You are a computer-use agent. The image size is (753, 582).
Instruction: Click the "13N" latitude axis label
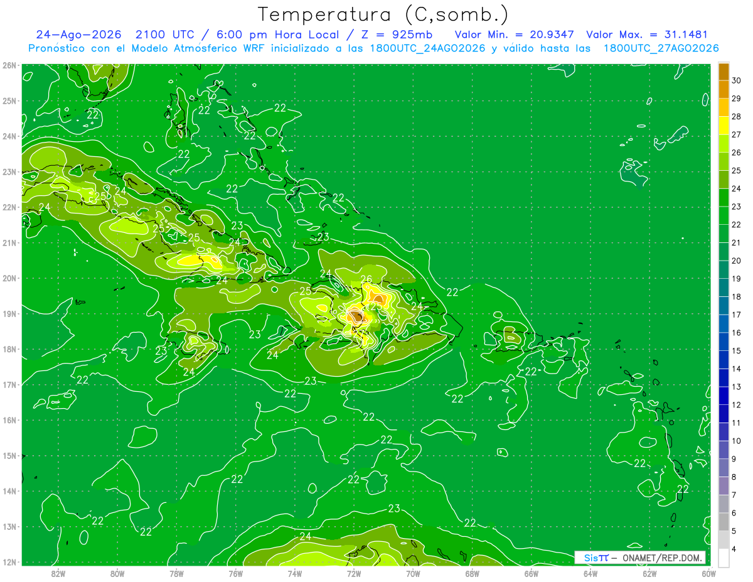click(x=9, y=527)
